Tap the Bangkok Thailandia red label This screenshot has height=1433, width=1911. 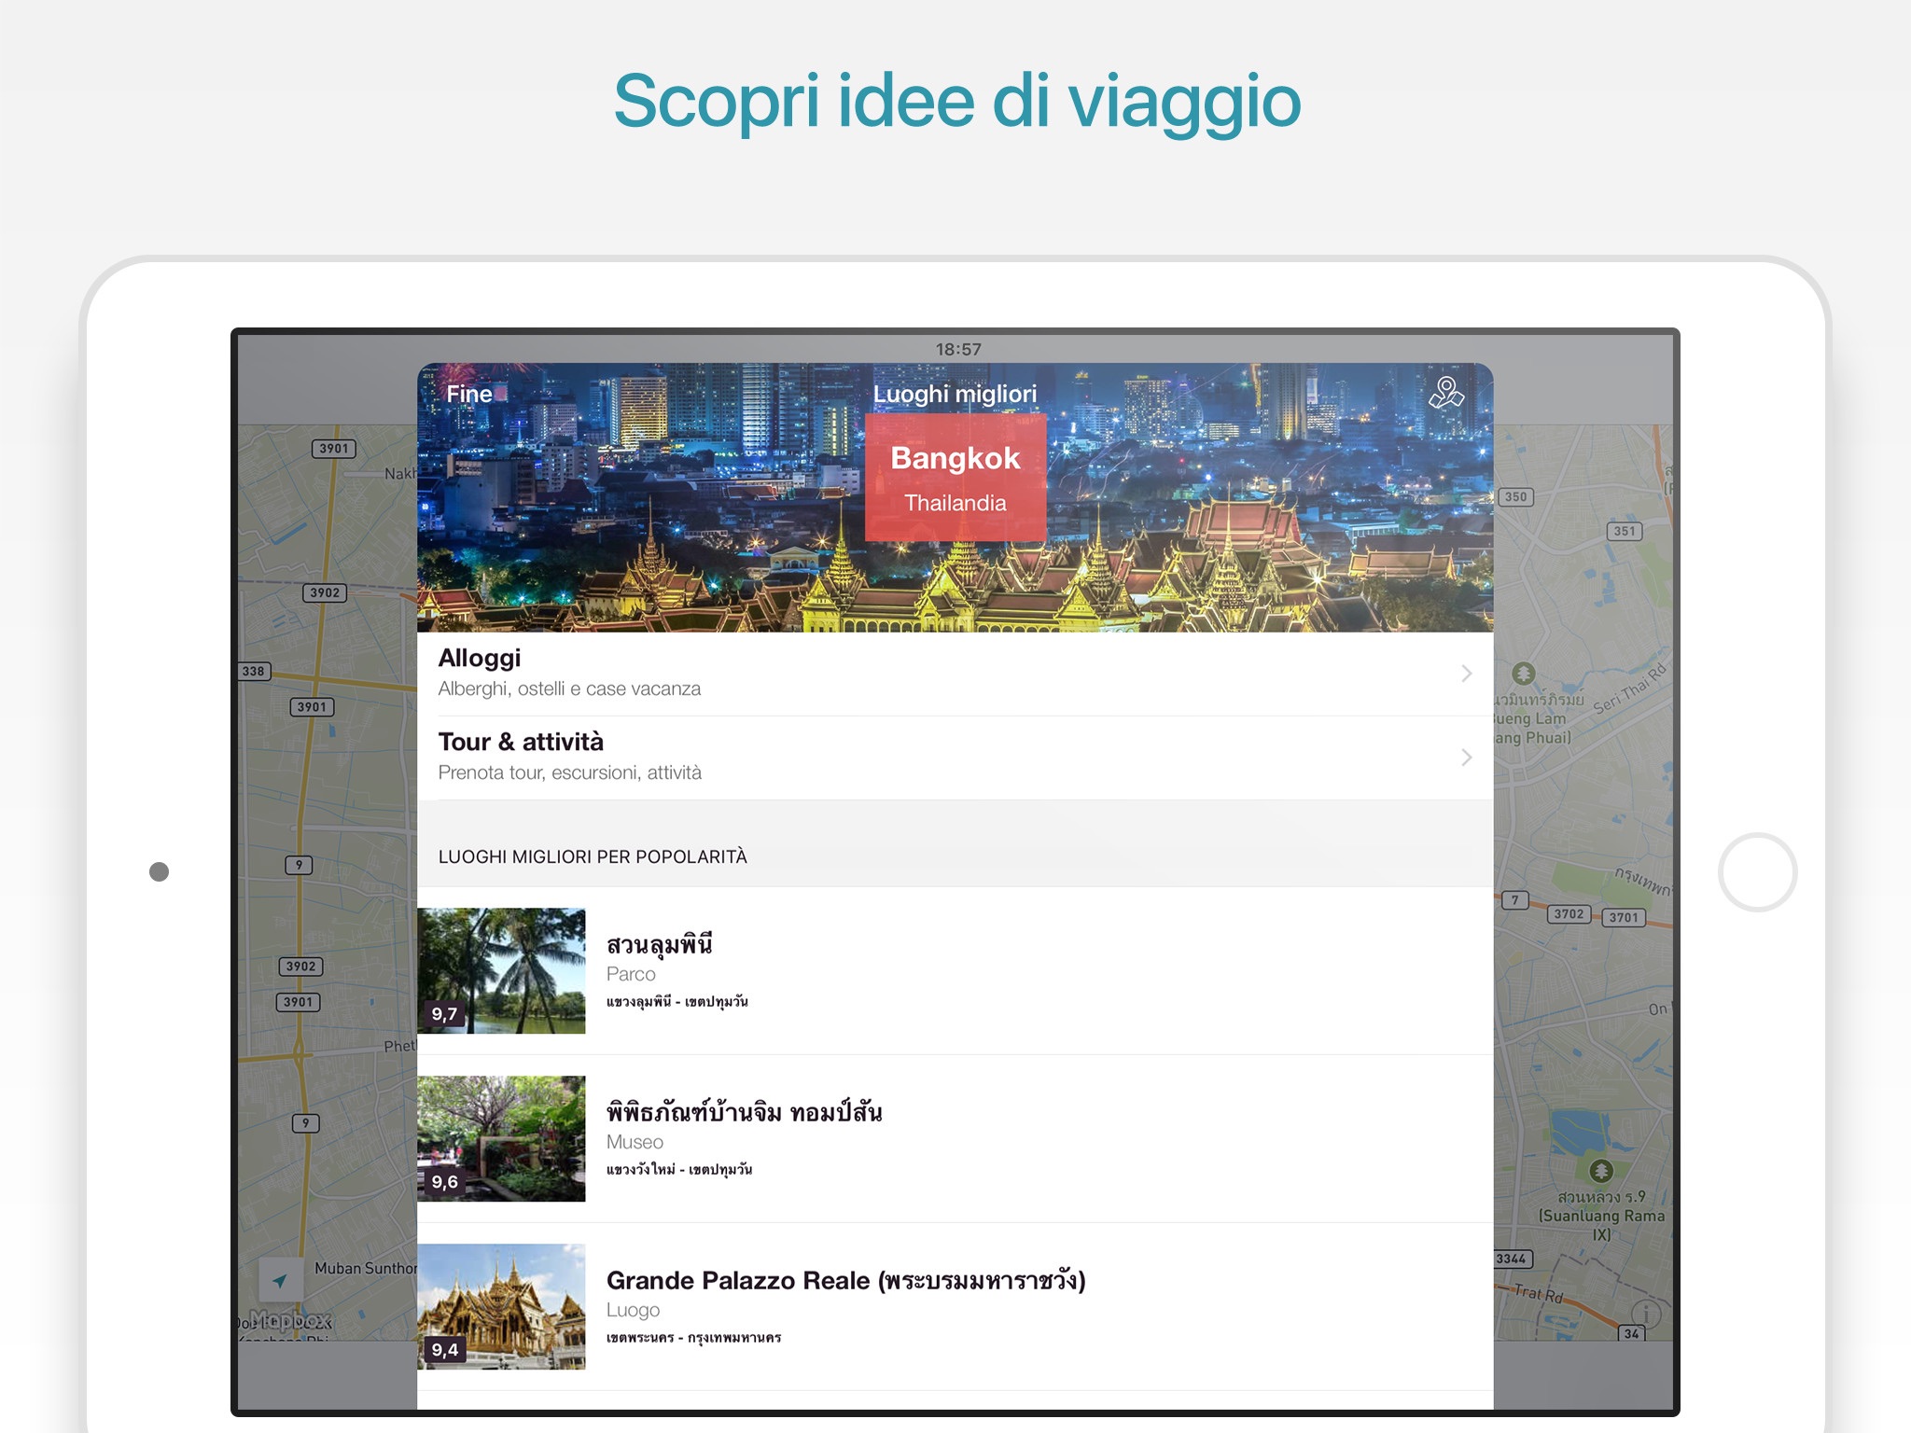(955, 478)
